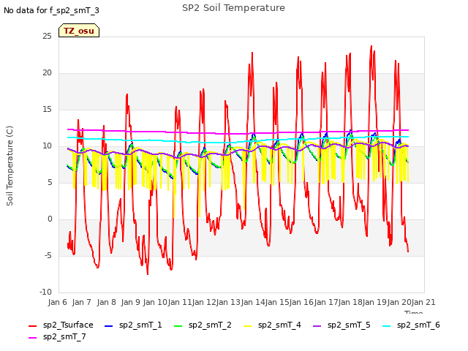Click the Jan 13 x-axis tick label
The height and width of the screenshot is (351, 468).
228,302
